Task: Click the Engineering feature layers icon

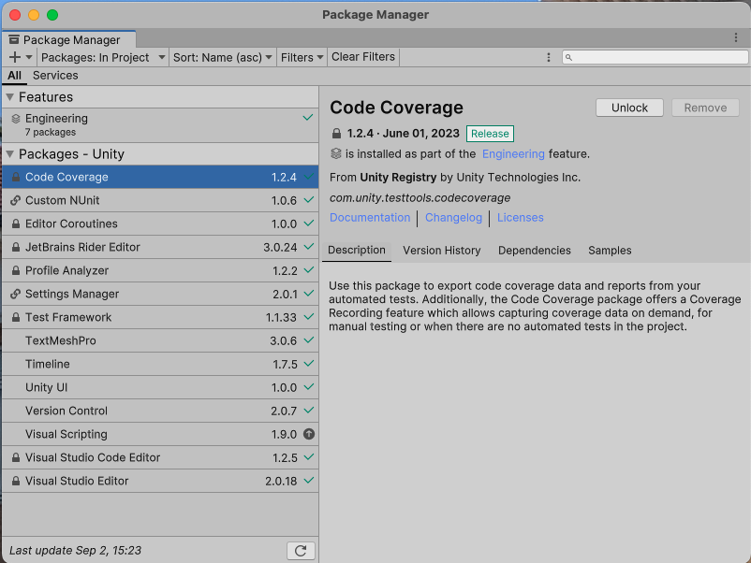Action: click(16, 119)
